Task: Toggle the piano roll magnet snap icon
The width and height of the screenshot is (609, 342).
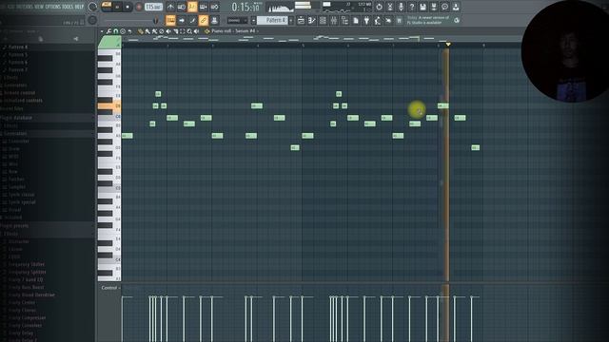Action: click(116, 31)
